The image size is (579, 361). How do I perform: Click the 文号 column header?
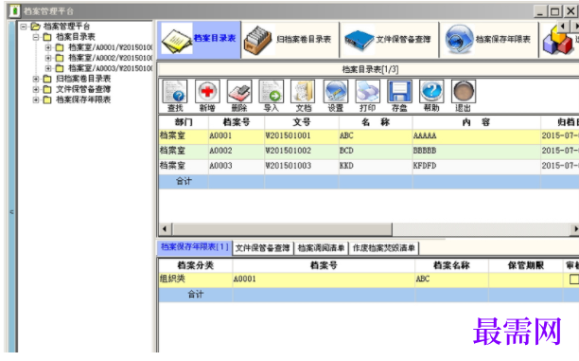(x=302, y=122)
